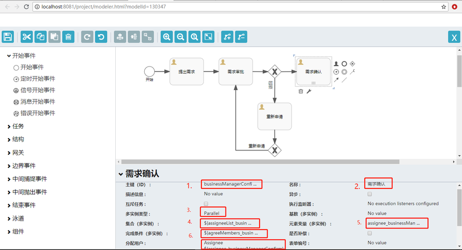This screenshot has height=250, width=462.
Task: Click the browser page reload button
Action: coord(26,6)
